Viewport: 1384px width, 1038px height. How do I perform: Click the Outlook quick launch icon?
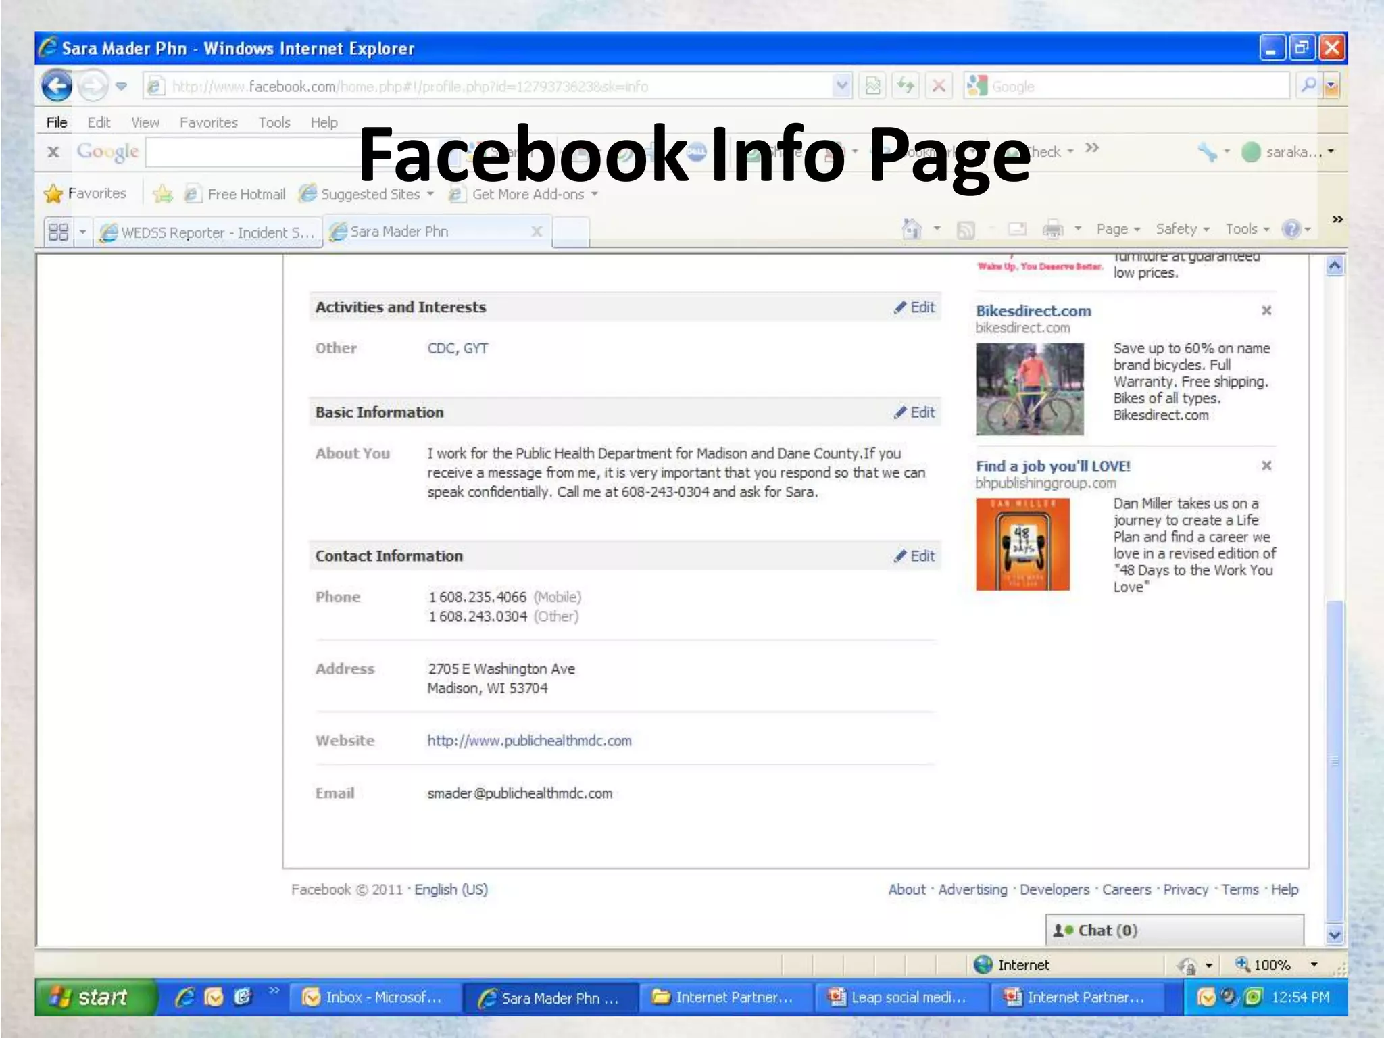214,997
